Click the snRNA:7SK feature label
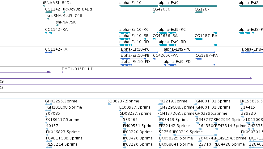 tap(66, 22)
